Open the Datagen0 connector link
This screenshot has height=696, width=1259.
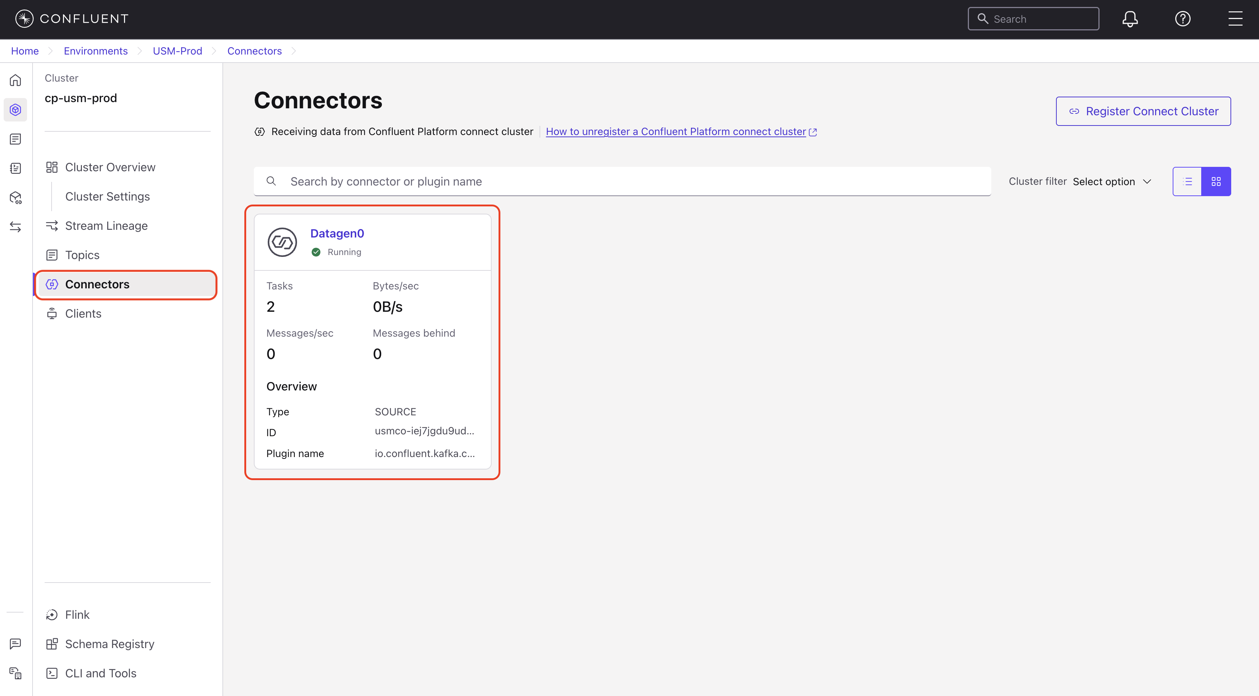point(337,233)
